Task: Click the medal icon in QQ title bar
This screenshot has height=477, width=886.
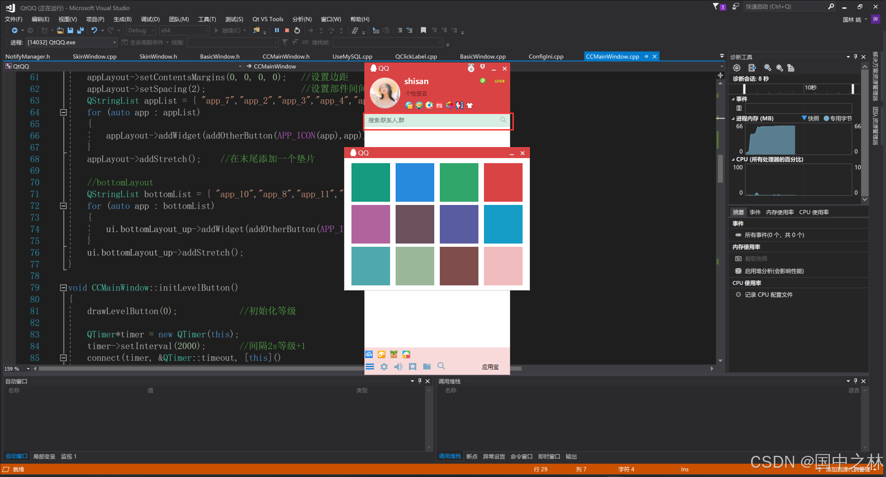Action: pyautogui.click(x=471, y=68)
